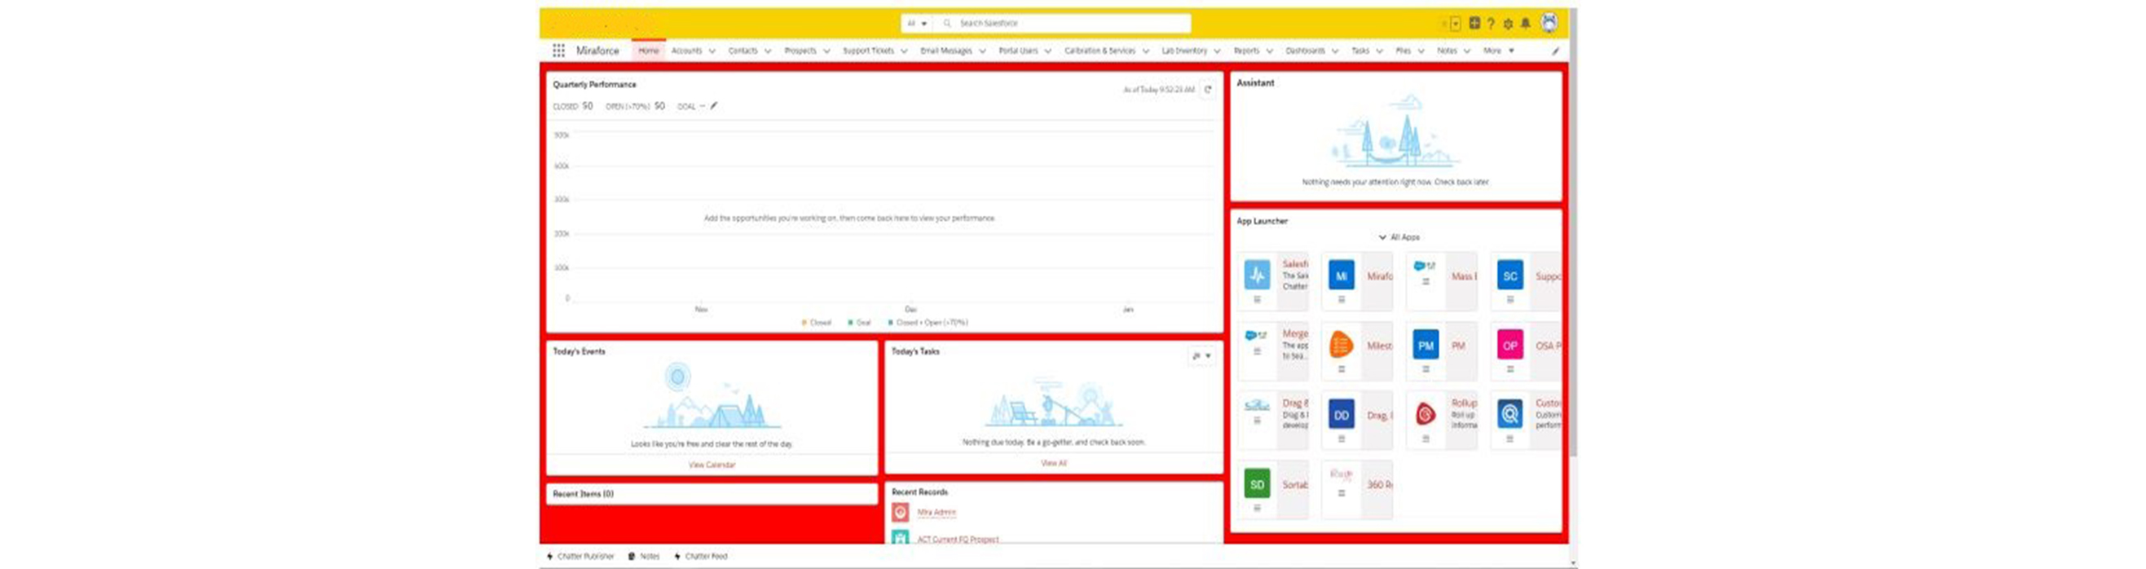Launch the Mass app tile icon

point(1426,267)
